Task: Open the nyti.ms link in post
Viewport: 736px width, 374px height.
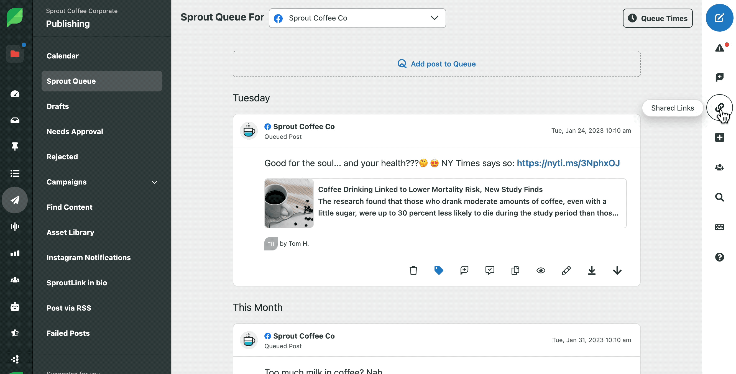Action: (568, 163)
